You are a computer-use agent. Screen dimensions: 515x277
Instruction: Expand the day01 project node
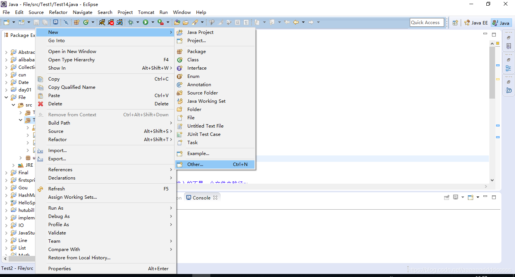(6, 90)
